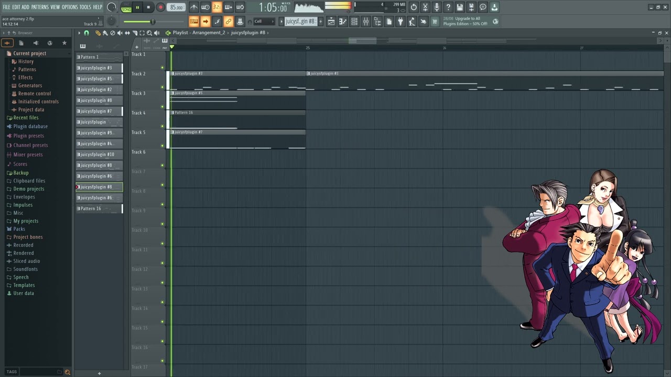The height and width of the screenshot is (377, 671).
Task: Open the juicysf..gin #8 pattern selector
Action: (x=300, y=21)
